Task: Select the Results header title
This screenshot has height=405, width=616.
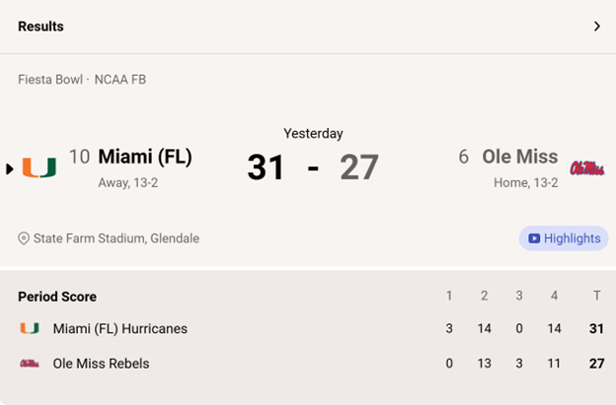Action: (40, 27)
